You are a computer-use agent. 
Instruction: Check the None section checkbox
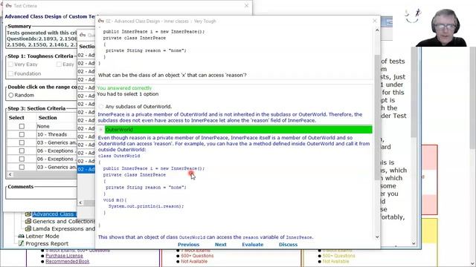pyautogui.click(x=22, y=126)
